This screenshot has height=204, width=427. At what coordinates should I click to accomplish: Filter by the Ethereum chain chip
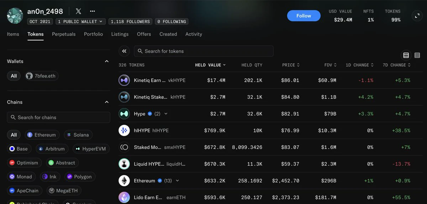pyautogui.click(x=42, y=135)
